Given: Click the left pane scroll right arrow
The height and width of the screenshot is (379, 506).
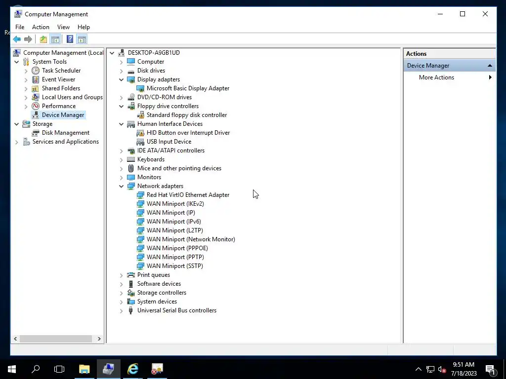Looking at the screenshot, I should [99, 339].
